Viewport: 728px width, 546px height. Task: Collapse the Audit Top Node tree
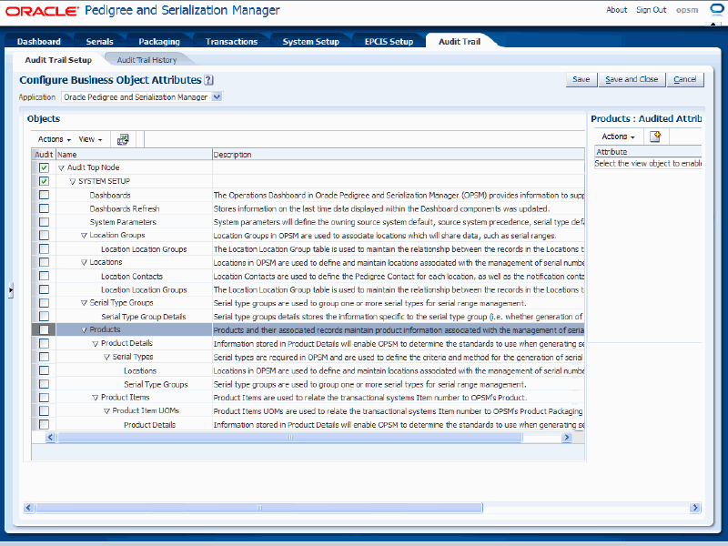(x=61, y=168)
